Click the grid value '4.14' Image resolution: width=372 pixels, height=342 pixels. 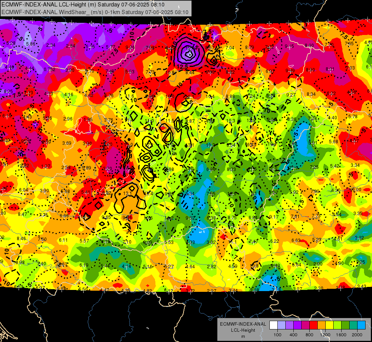tap(127, 266)
